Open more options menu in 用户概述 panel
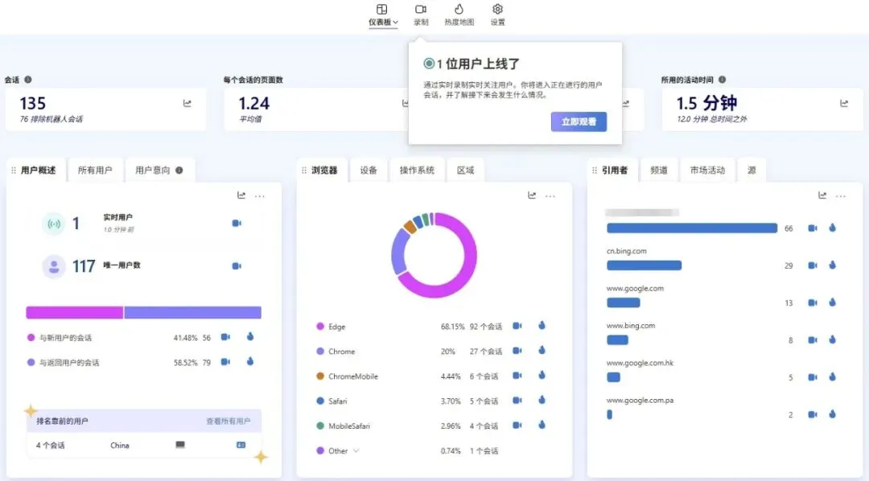The width and height of the screenshot is (869, 481). click(260, 195)
